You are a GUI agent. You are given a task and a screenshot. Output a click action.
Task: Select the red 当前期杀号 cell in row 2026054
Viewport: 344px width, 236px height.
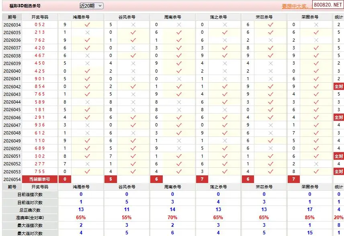point(39,179)
